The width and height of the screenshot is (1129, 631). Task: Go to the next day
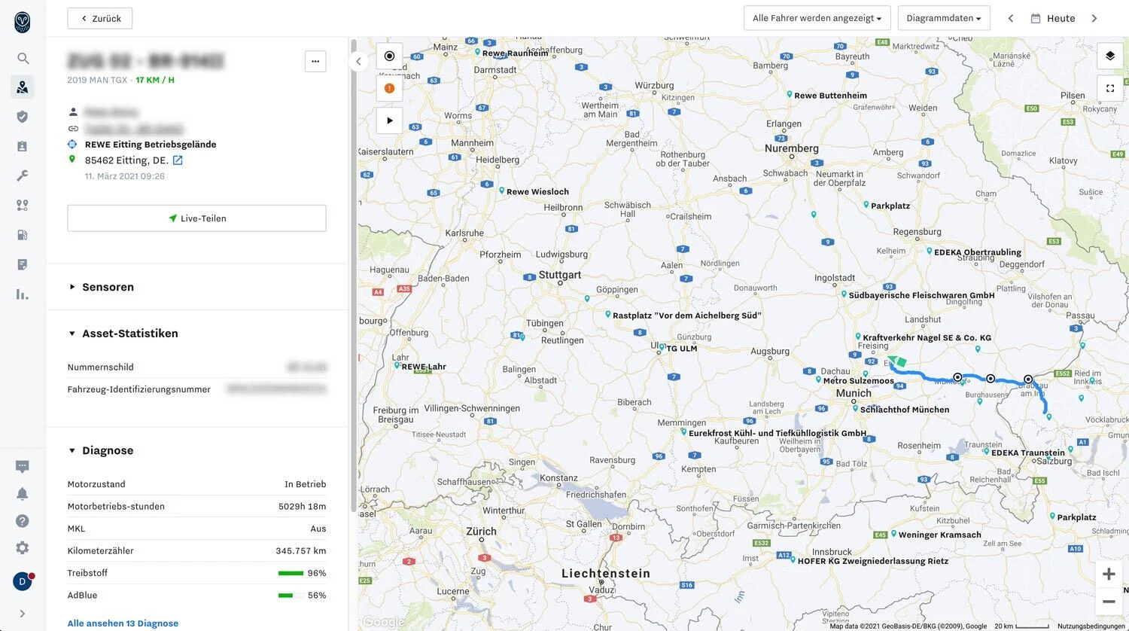click(1094, 18)
